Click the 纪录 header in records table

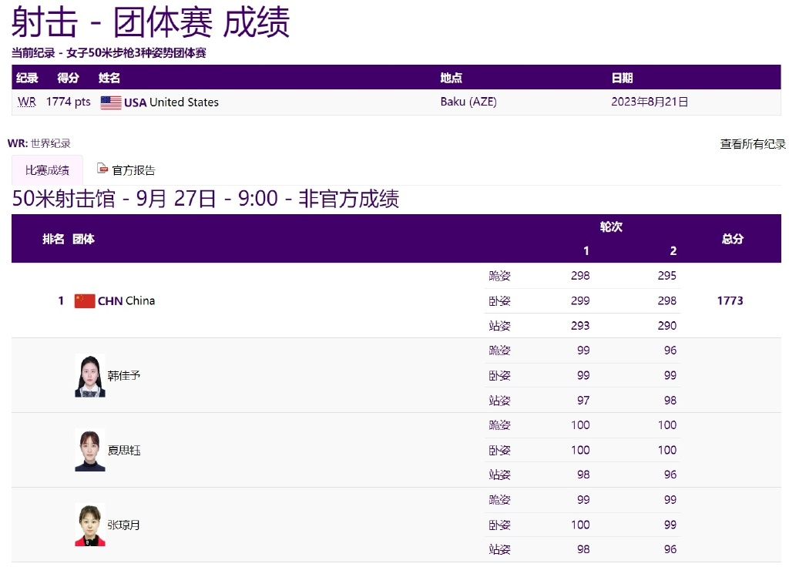point(27,78)
